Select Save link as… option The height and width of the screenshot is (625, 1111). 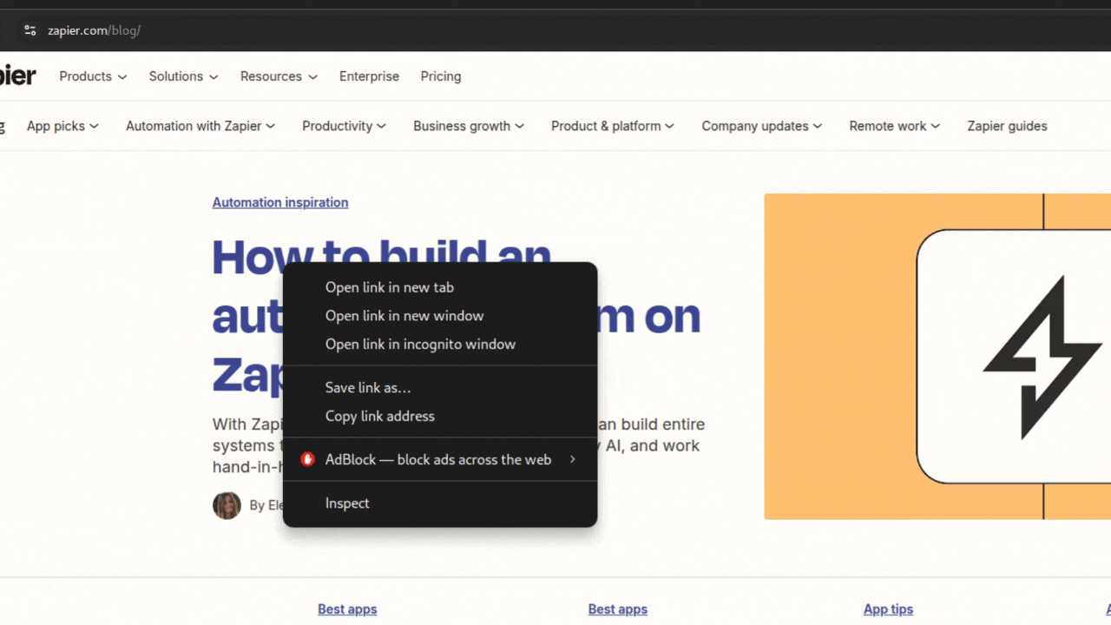[x=440, y=388]
